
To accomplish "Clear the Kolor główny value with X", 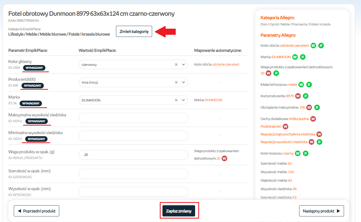I will point(176,65).
